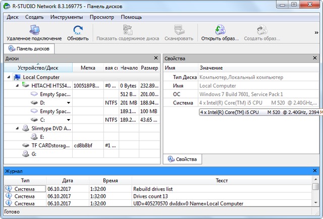Click the Удаленное подключение toolbar icon
Image resolution: width=323 pixels, height=219 pixels.
34,31
